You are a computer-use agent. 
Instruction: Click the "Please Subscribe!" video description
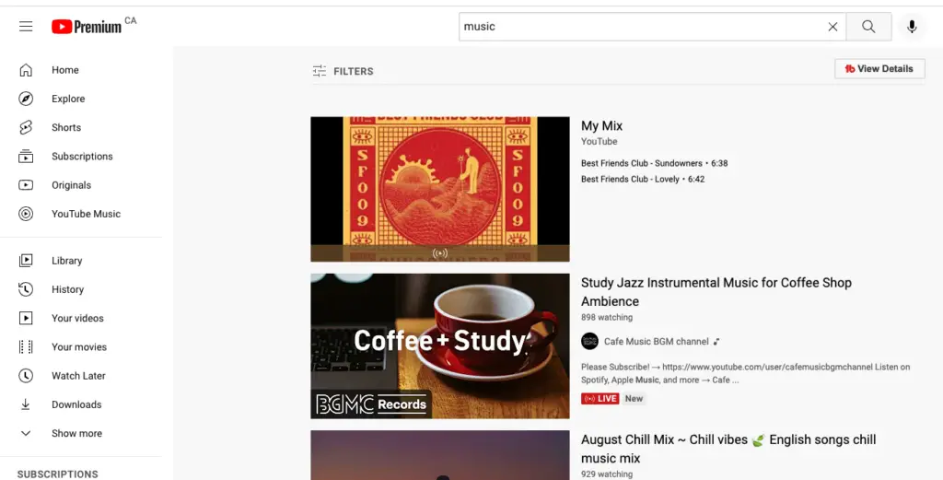point(745,373)
